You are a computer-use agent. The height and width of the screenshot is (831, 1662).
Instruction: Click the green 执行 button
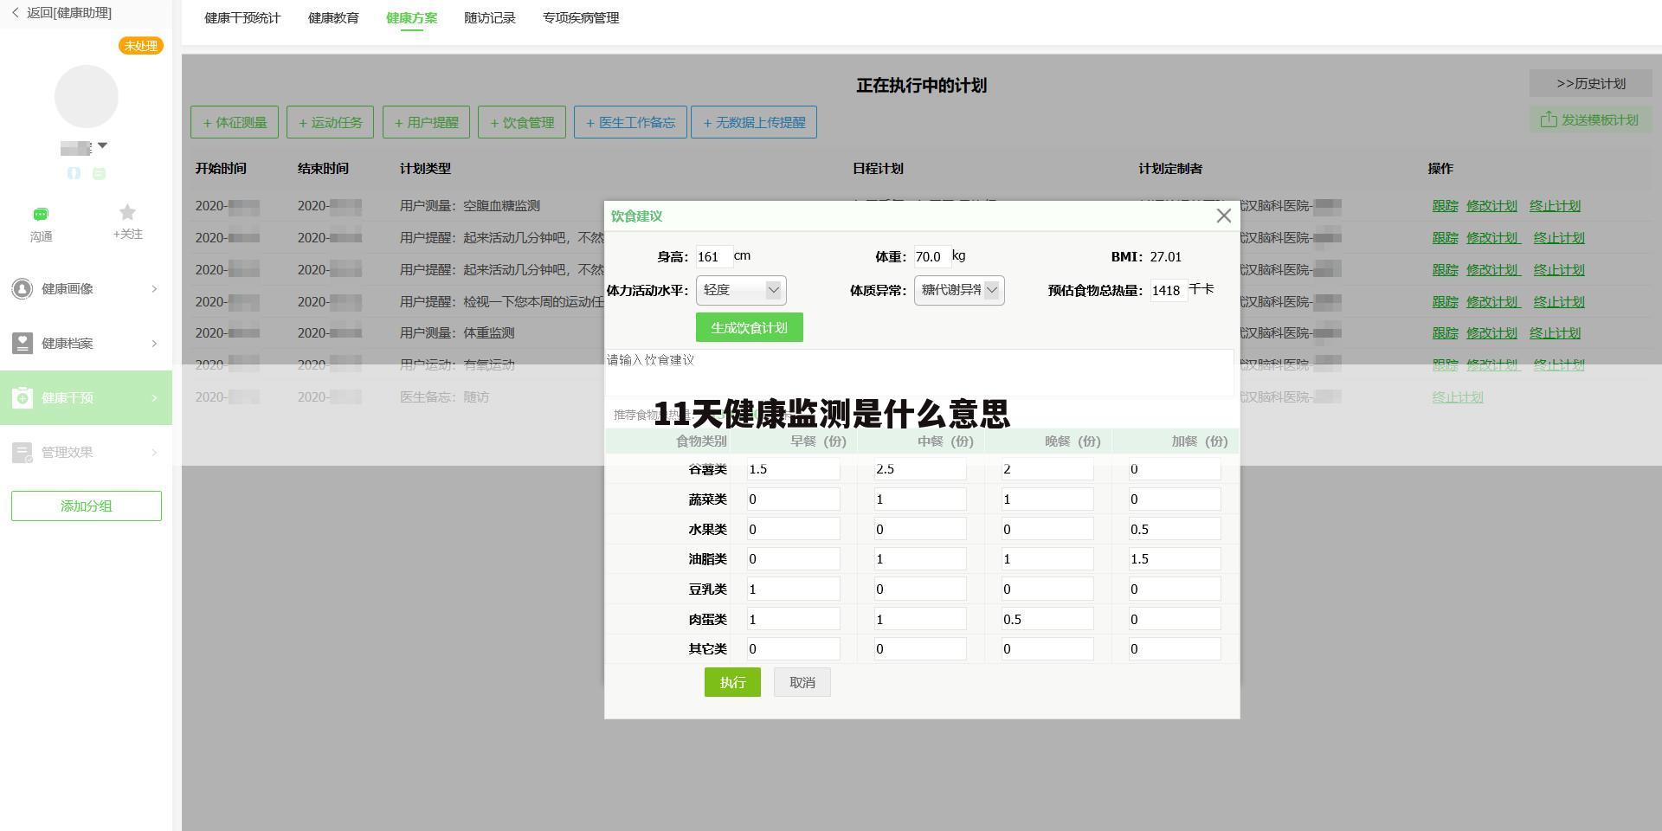coord(732,682)
